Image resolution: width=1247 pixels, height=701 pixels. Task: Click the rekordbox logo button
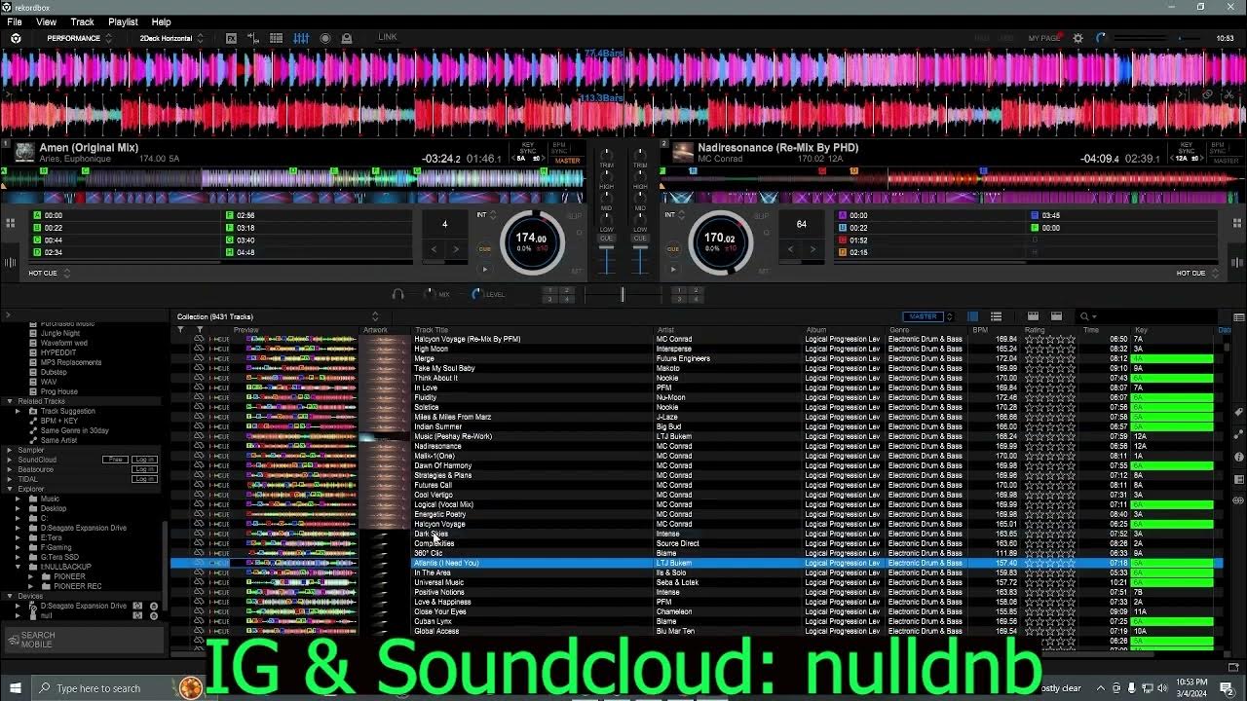click(16, 38)
